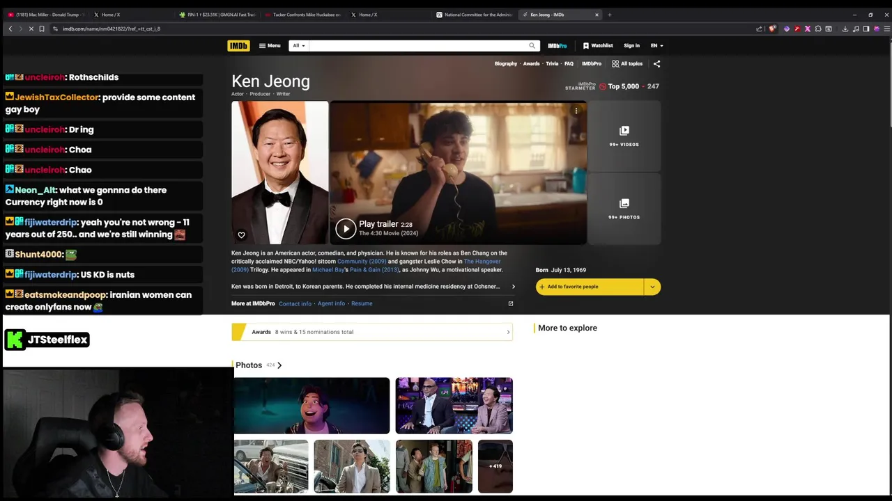892x501 pixels.
Task: Go to the Awards section link
Action: click(531, 63)
